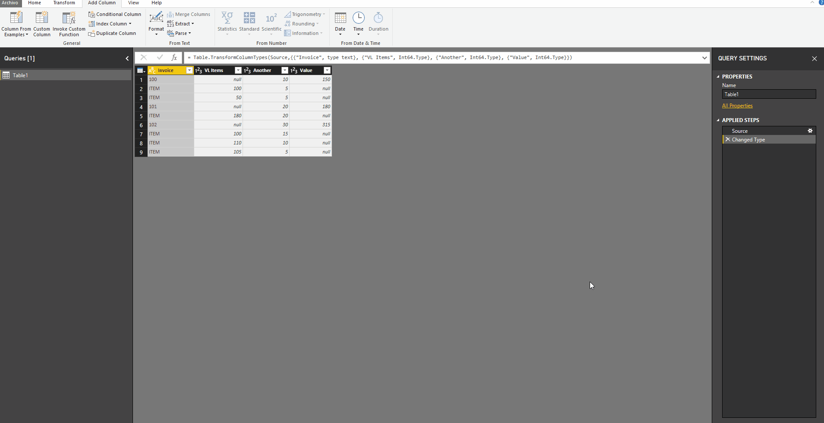This screenshot has height=423, width=824.
Task: Open the Parse dropdown
Action: tap(189, 33)
